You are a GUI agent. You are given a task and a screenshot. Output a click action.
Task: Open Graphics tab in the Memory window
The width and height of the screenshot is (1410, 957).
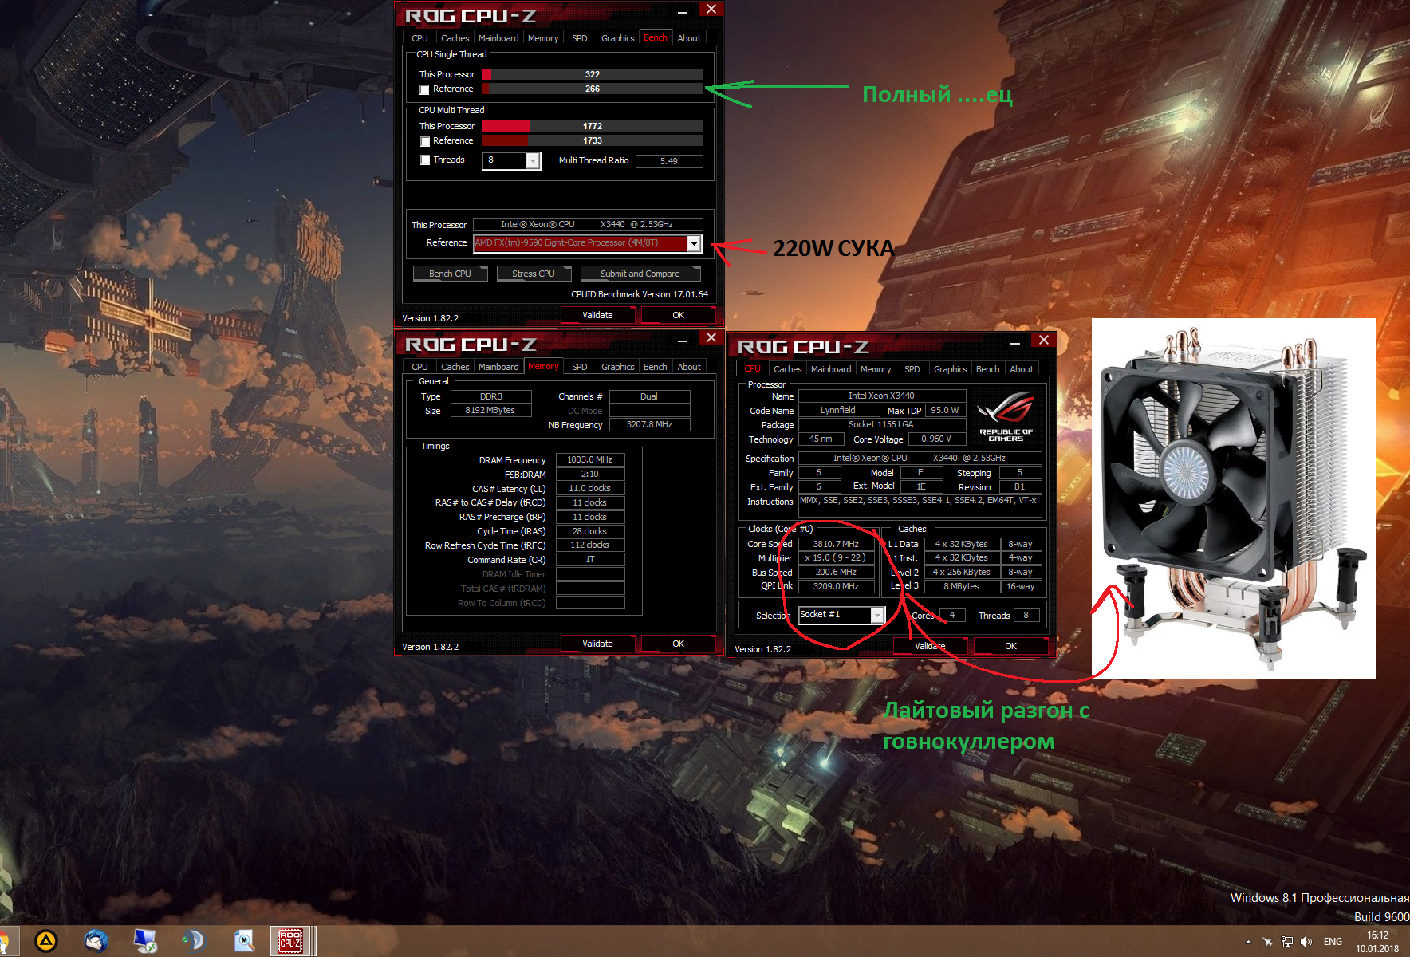pos(618,367)
